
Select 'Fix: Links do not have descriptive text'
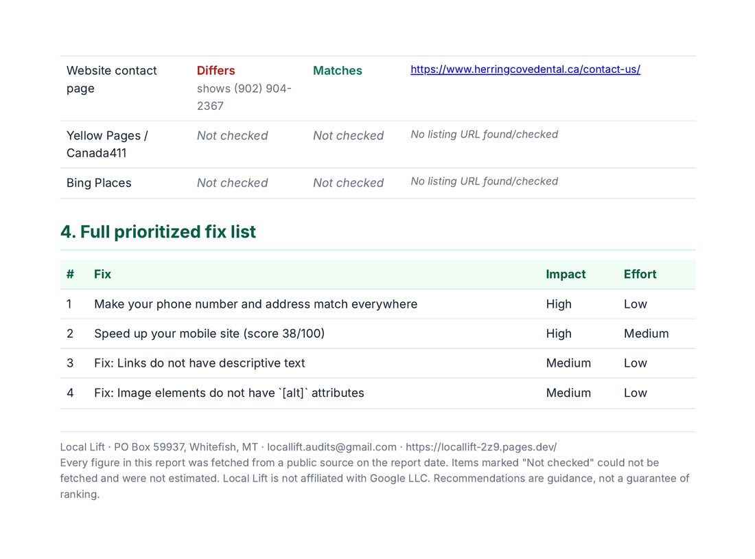coord(199,363)
